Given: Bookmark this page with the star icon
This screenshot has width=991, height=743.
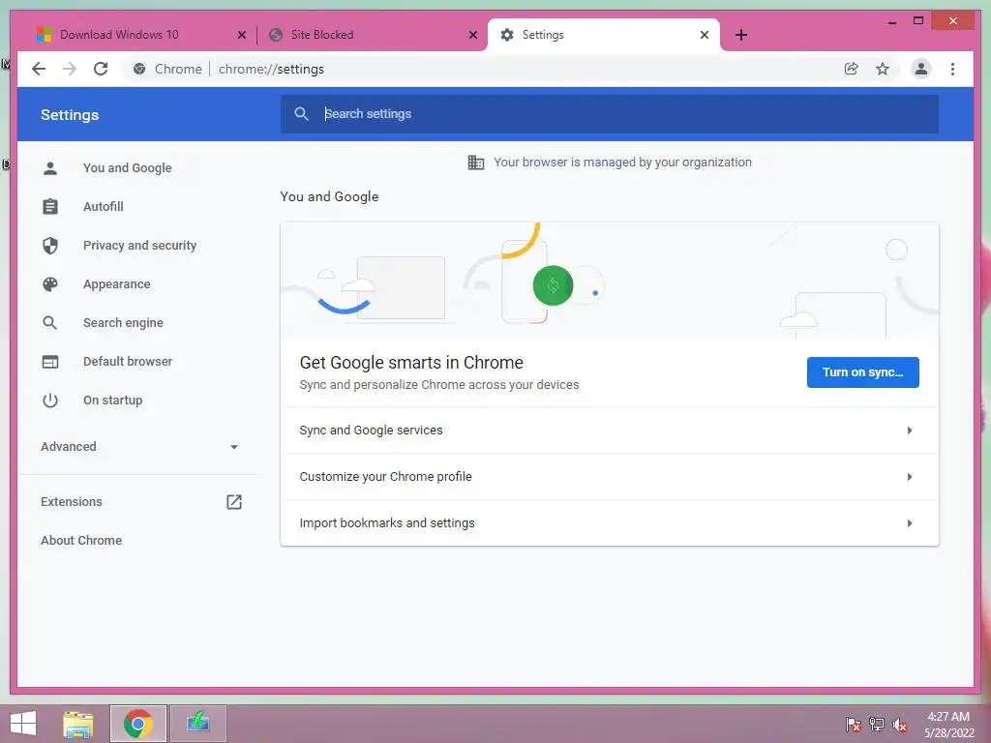Looking at the screenshot, I should click(x=883, y=69).
